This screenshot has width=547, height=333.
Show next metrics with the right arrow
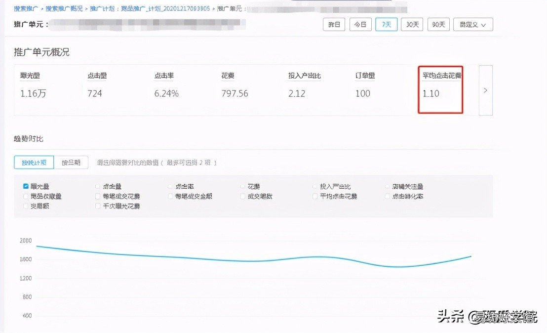[x=485, y=90]
